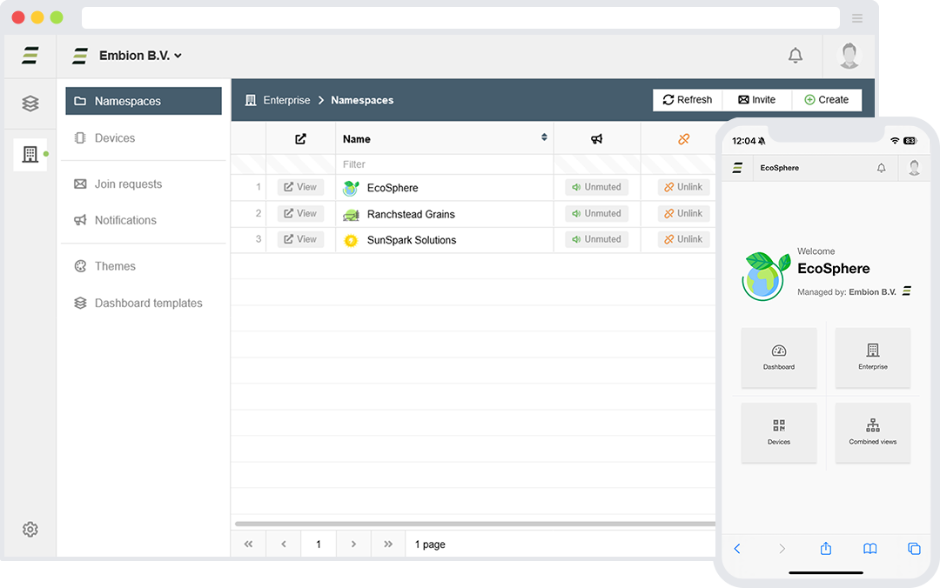
Task: Tap the Dashboard tile on phone
Action: 779,357
